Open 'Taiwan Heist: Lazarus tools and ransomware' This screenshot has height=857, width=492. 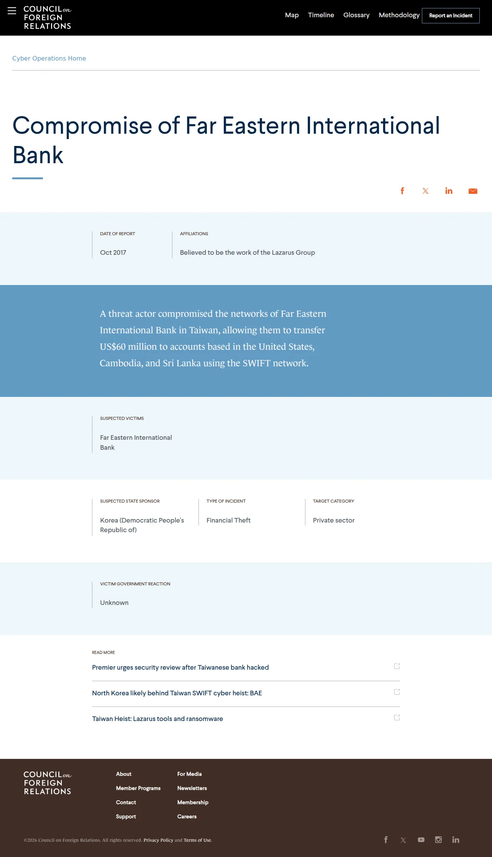tap(157, 719)
